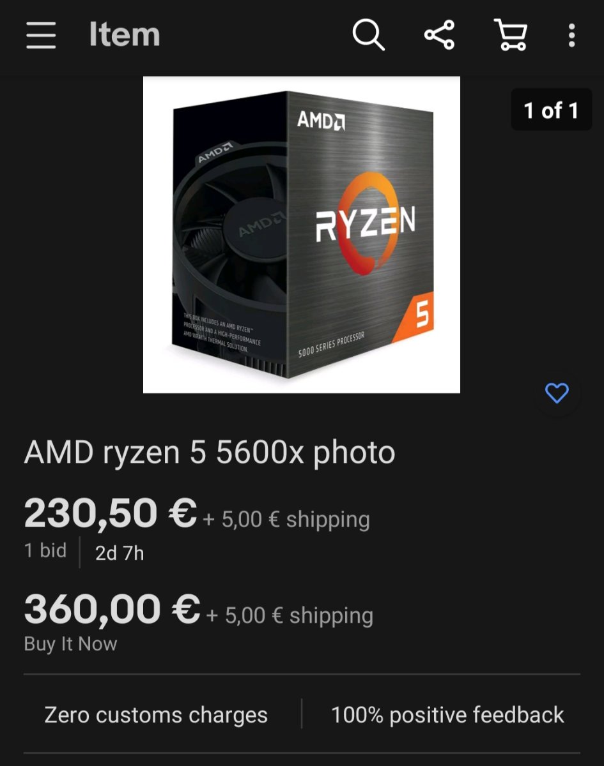The image size is (604, 766).
Task: Tap the 230,50 € current bid price
Action: pos(111,513)
